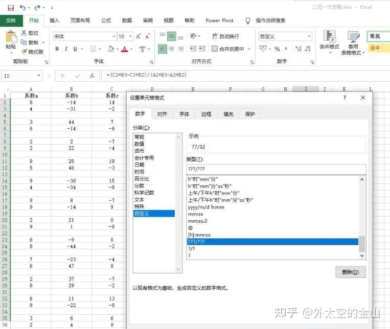Align text left in the cell
This screenshot has width=390, height=329.
163,49
